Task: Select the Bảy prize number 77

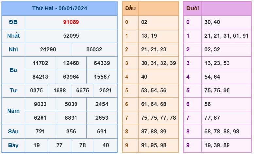Action: [59, 145]
